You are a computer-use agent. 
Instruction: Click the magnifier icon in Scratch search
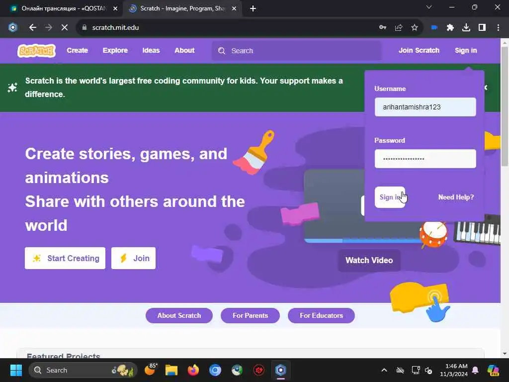(x=222, y=51)
